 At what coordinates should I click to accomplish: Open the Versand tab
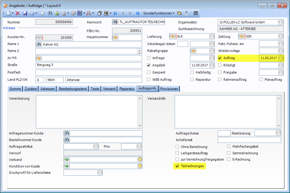click(x=109, y=89)
